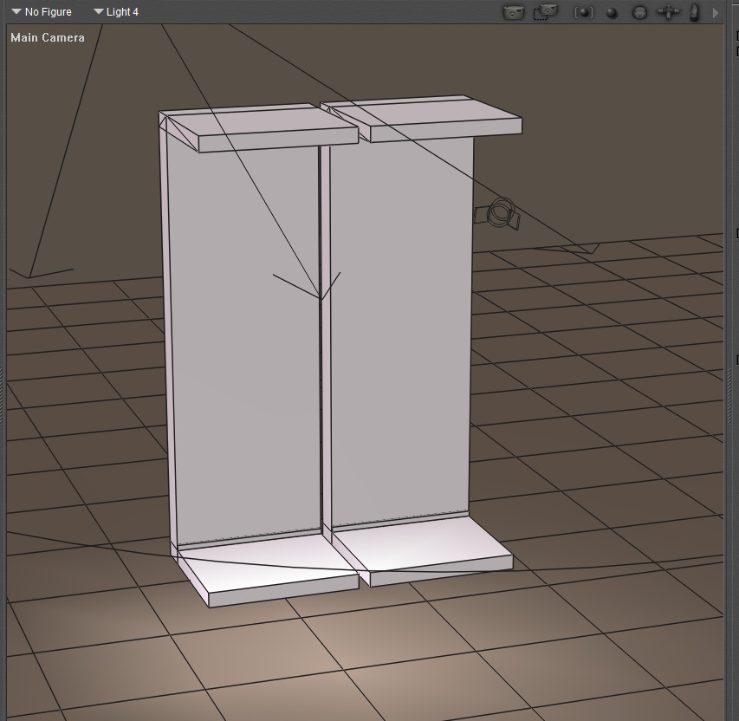Select the spotlight object beside the right panel
The image size is (739, 721).
(x=500, y=213)
